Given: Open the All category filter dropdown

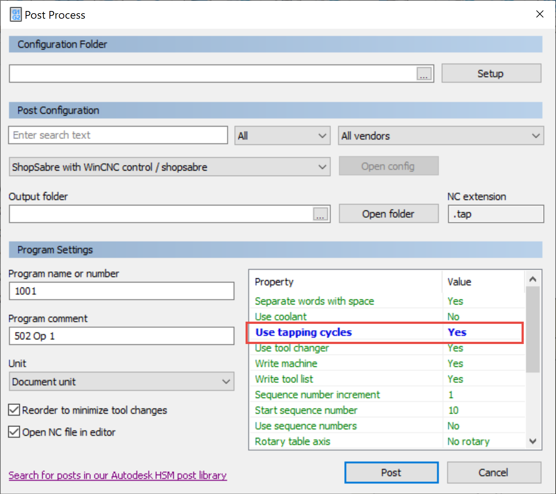Looking at the screenshot, I should click(322, 135).
